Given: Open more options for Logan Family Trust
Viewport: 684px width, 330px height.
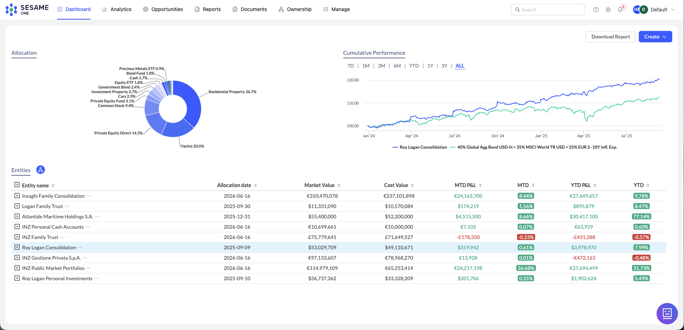Looking at the screenshot, I should point(67,206).
